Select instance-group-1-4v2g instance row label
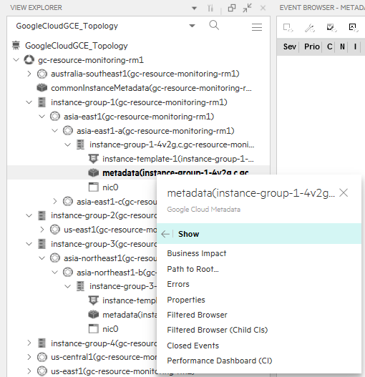The width and height of the screenshot is (365, 377). click(x=172, y=145)
